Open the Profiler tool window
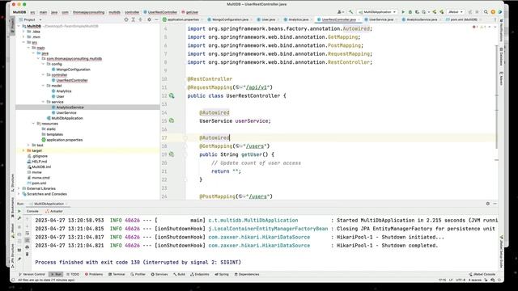This screenshot has width=518, height=291. [138, 274]
